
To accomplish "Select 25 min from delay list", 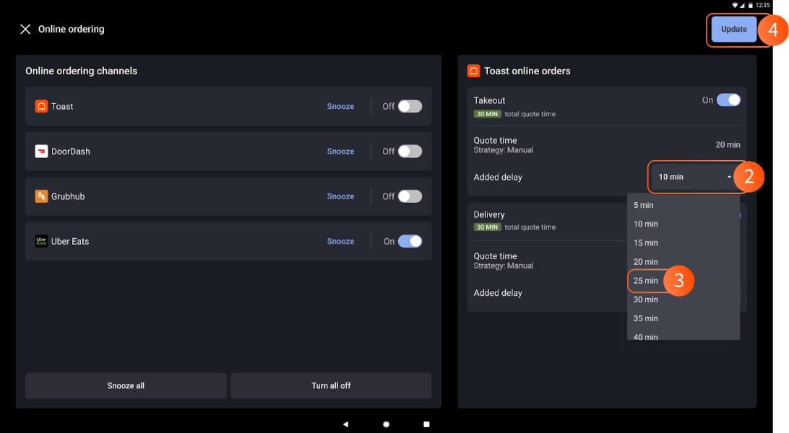I will pyautogui.click(x=646, y=281).
